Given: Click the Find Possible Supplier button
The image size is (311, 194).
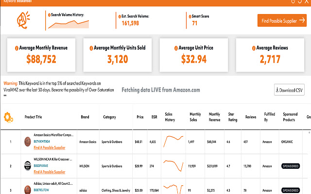Looking at the screenshot, I should pos(282,20).
